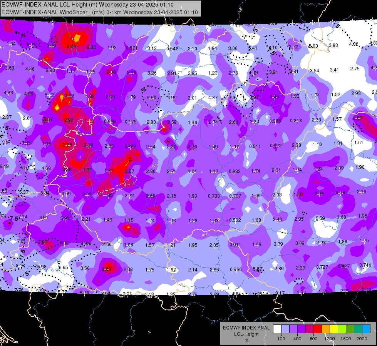377x346 pixels.
Task: Click the wind shear value '0.542'
Action: tap(173, 49)
